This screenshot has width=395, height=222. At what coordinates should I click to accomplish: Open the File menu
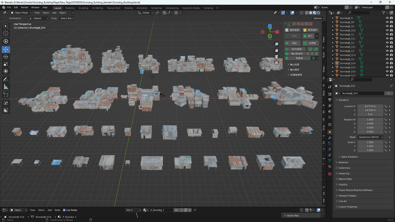coord(9,8)
